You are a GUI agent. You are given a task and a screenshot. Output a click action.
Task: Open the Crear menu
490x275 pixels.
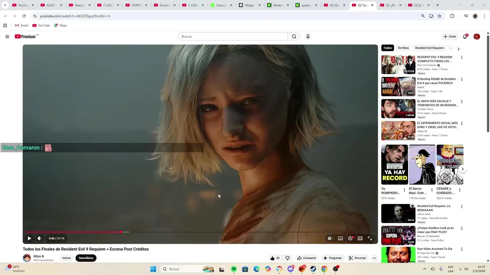coord(450,37)
